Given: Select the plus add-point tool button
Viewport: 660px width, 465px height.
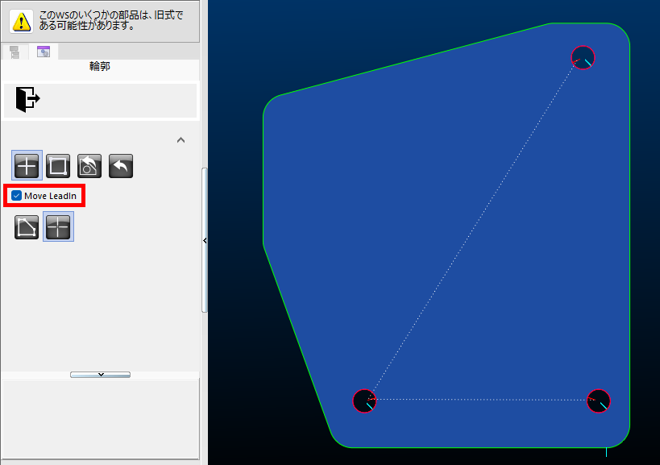Looking at the screenshot, I should click(x=27, y=166).
